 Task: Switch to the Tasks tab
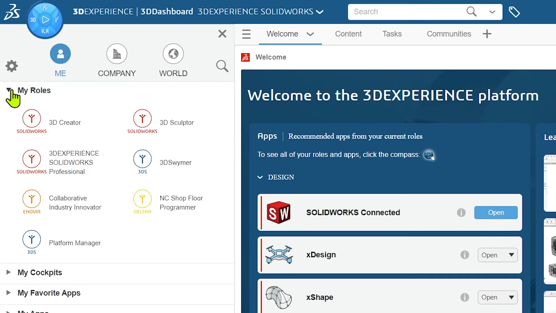(x=392, y=34)
